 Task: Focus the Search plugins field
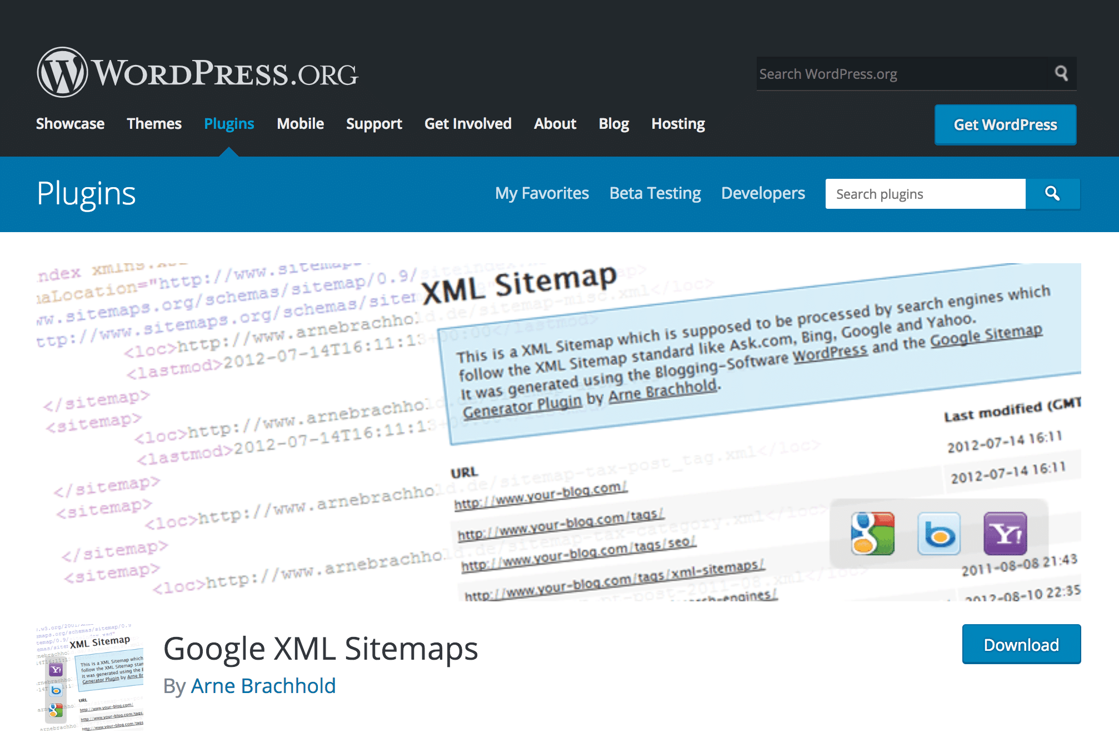pos(926,194)
